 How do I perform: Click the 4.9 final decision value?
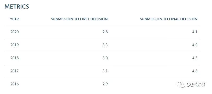pos(195,45)
